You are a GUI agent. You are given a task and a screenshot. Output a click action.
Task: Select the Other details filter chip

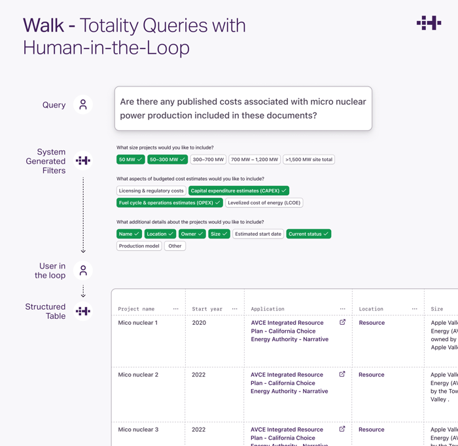175,246
